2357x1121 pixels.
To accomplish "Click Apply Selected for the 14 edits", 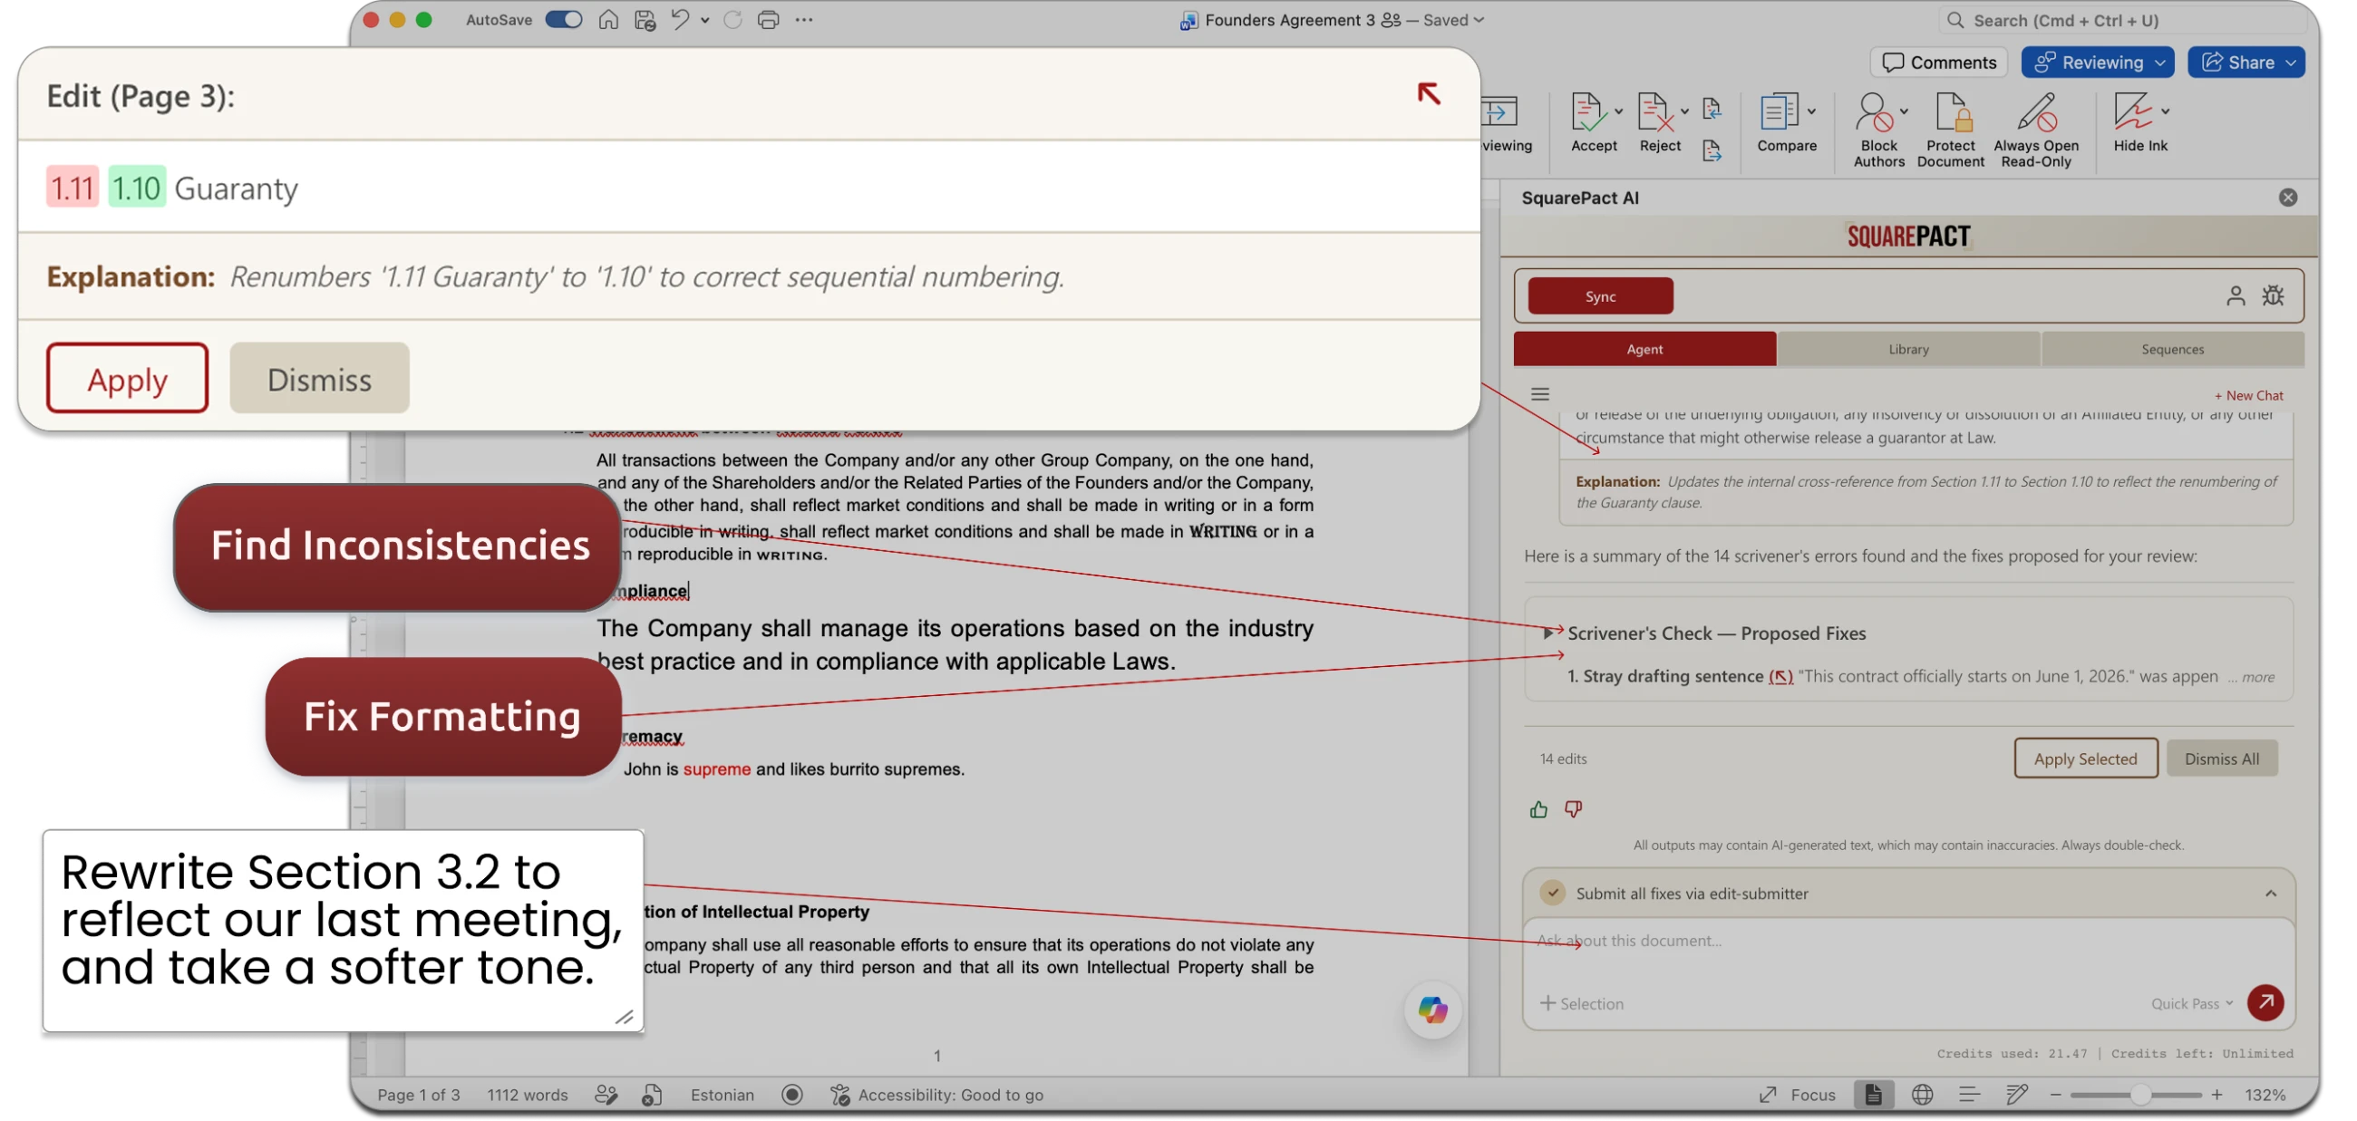I will click(2085, 759).
